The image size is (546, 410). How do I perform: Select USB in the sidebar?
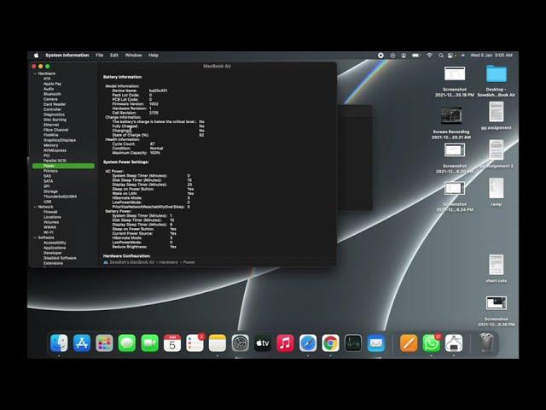point(48,202)
